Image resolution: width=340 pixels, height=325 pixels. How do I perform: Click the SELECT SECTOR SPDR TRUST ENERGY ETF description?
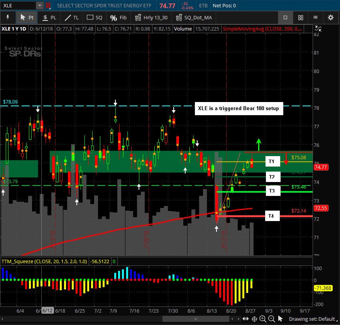coord(104,6)
